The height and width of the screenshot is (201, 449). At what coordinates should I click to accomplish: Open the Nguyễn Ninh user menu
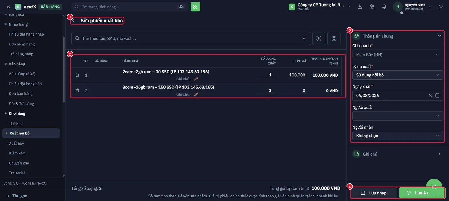[x=412, y=7]
